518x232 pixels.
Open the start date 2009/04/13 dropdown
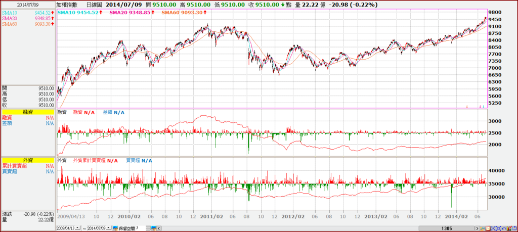coord(77,228)
